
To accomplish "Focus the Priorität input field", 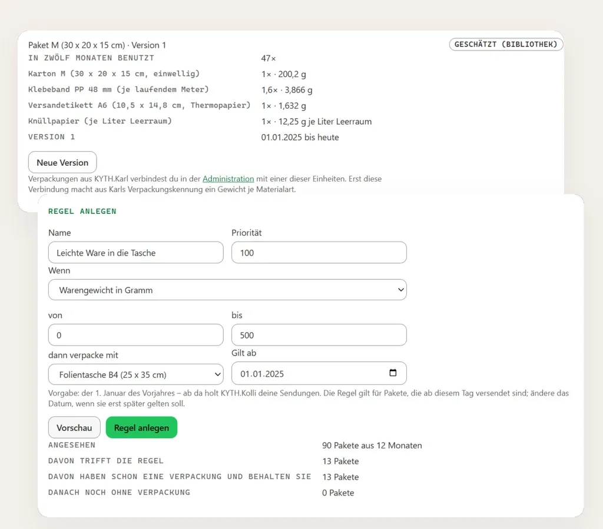I will pyautogui.click(x=319, y=253).
